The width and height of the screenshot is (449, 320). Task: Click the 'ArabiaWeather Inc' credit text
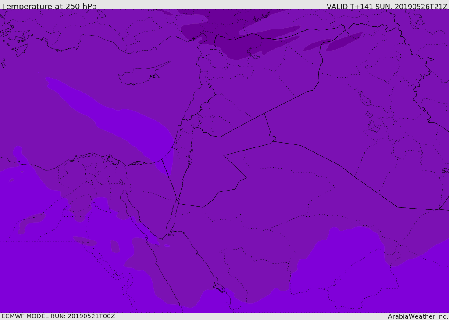point(418,316)
